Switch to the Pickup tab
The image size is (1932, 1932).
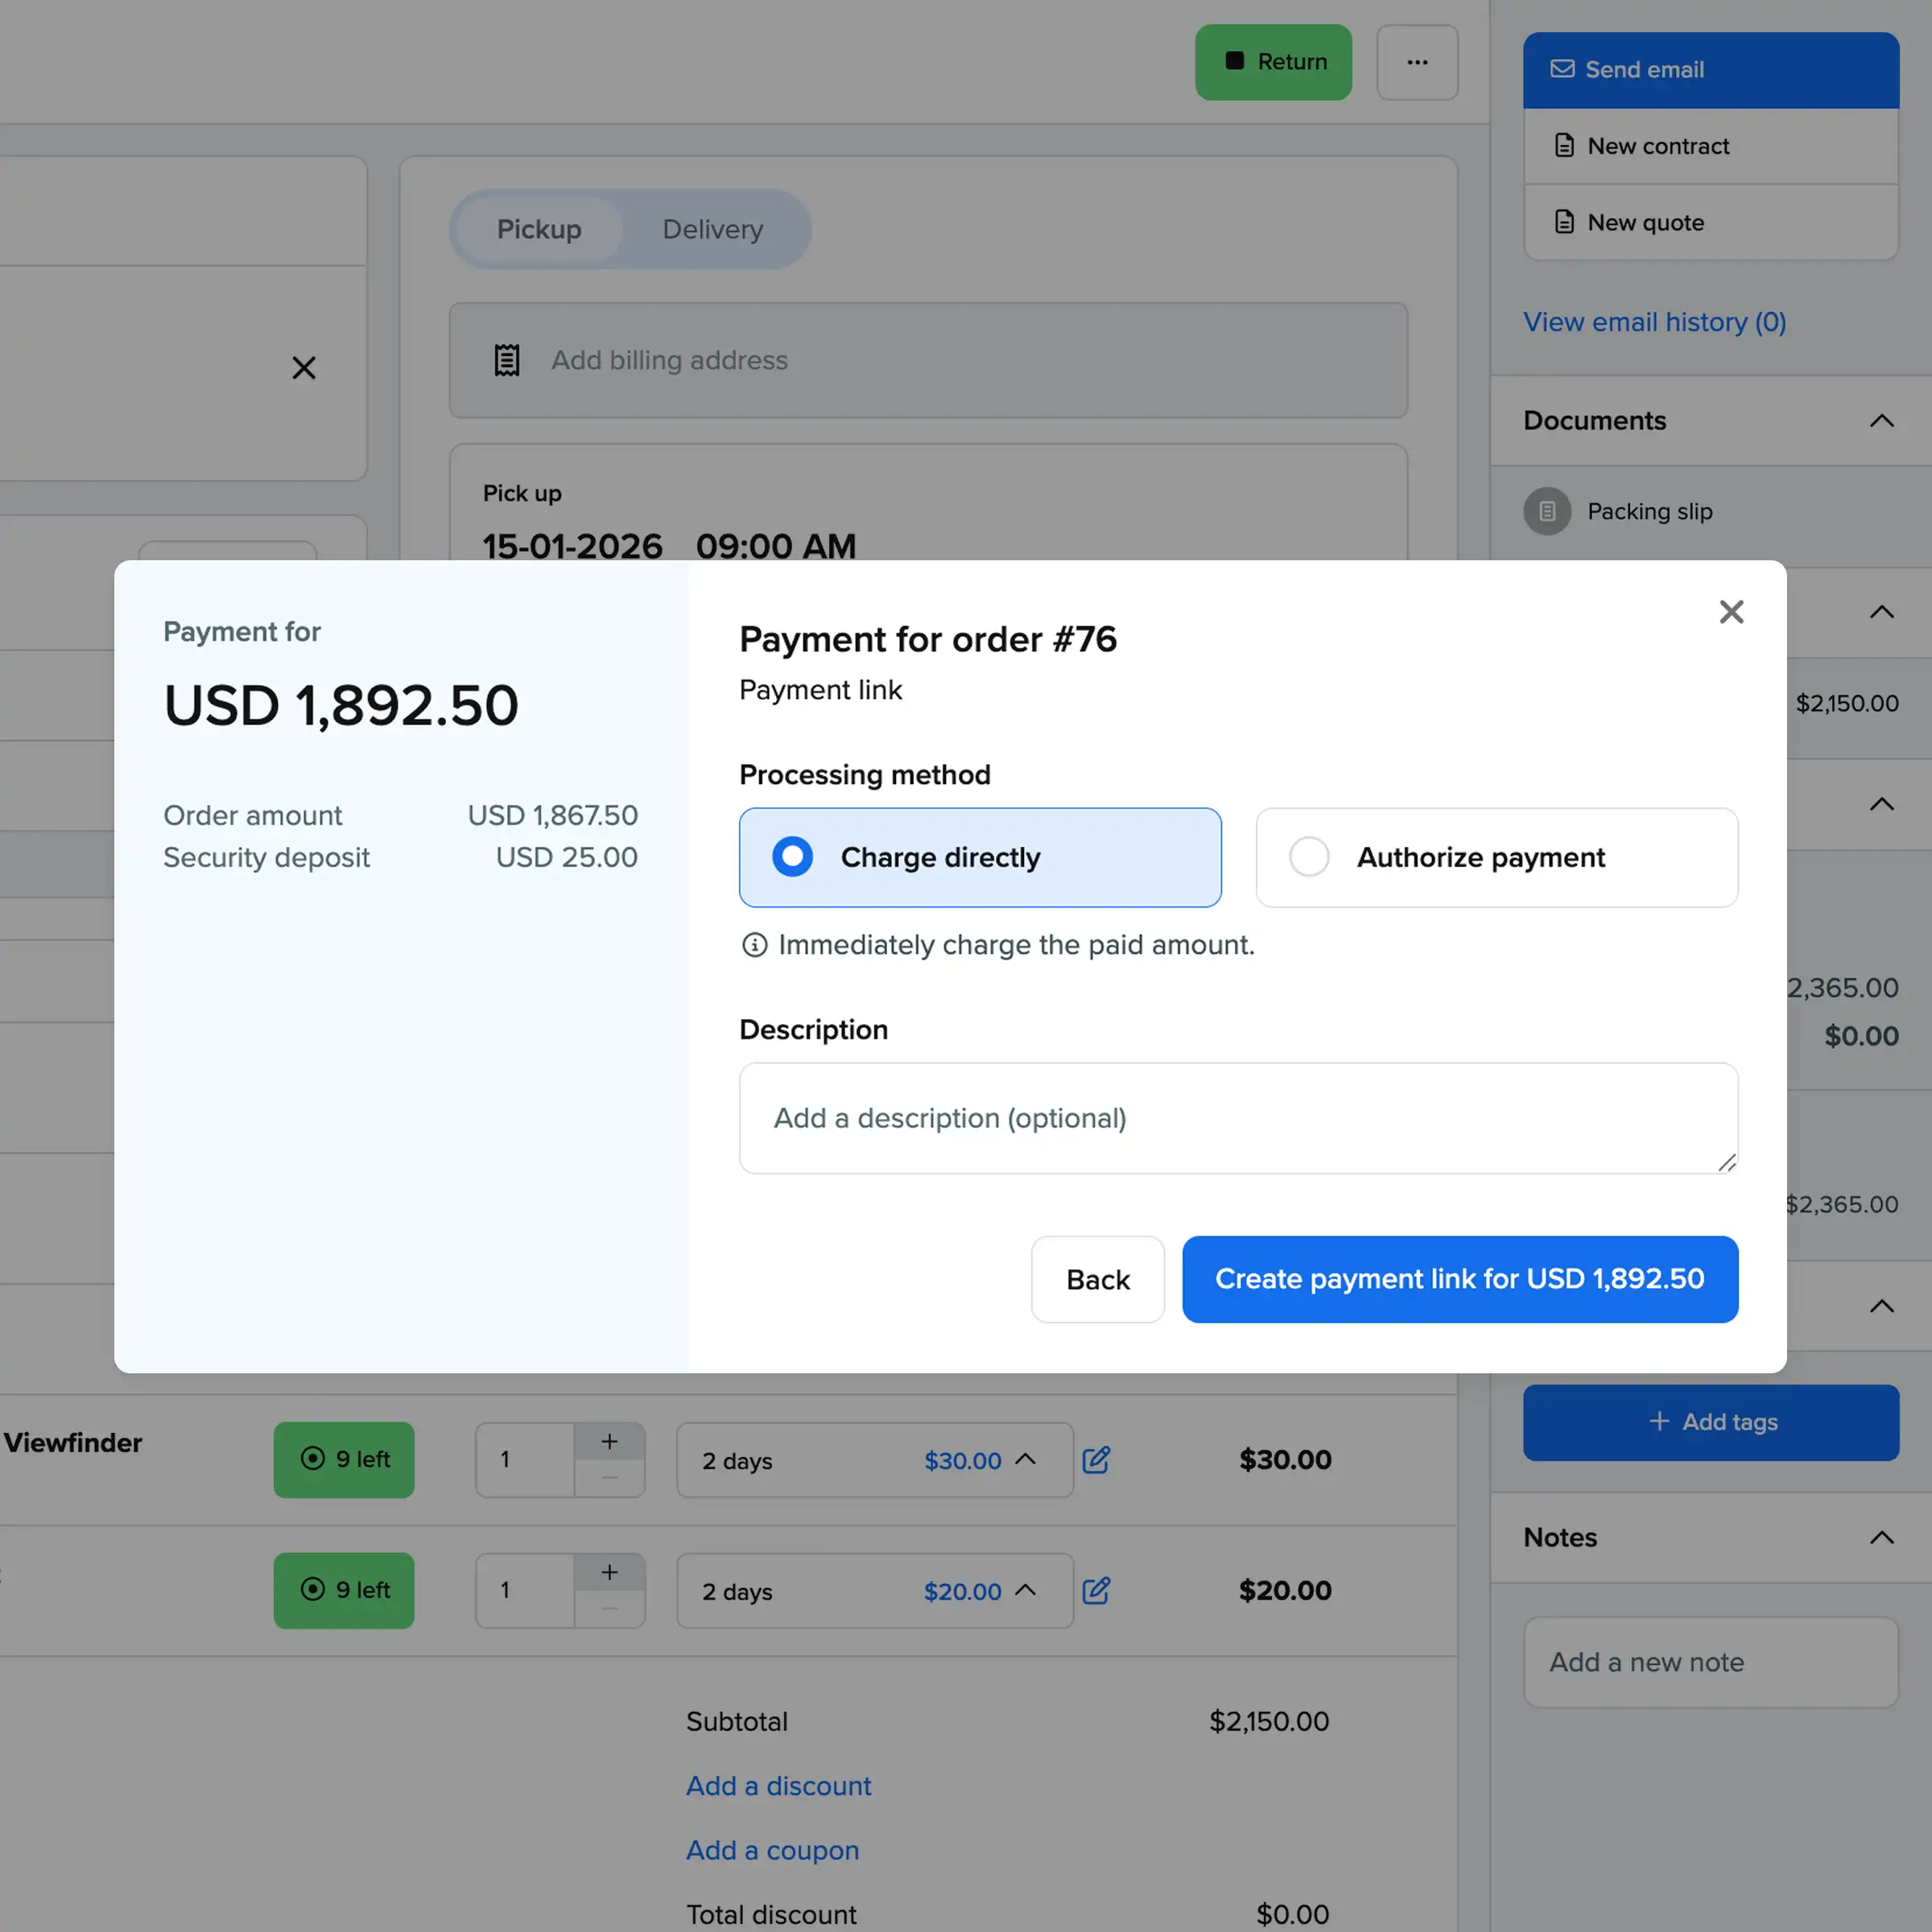539,229
